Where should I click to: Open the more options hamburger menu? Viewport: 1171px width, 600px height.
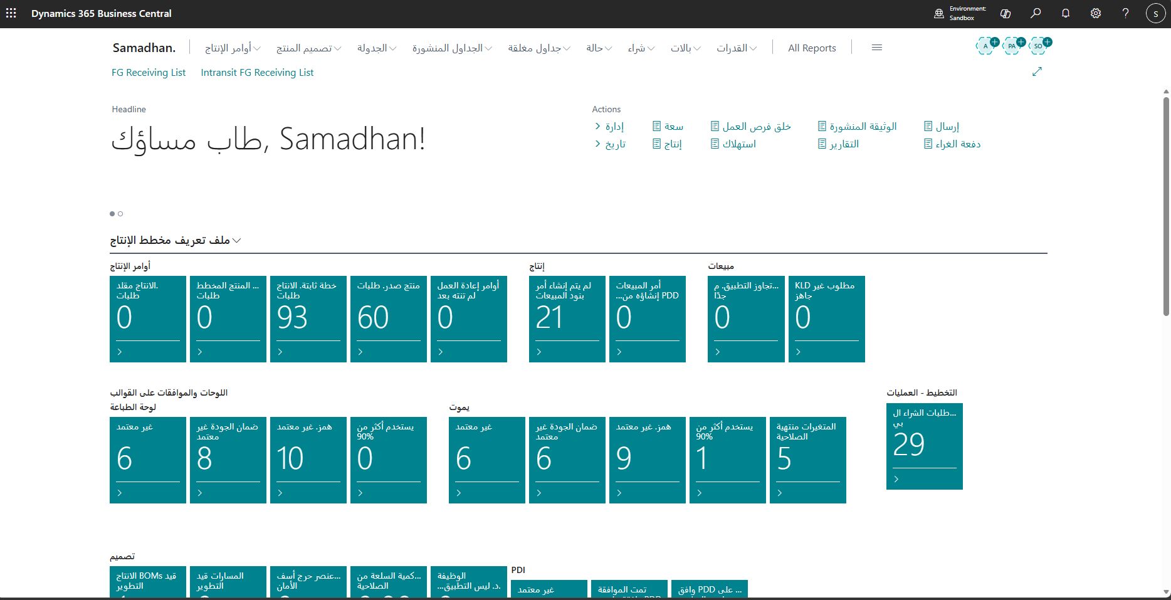tap(877, 48)
